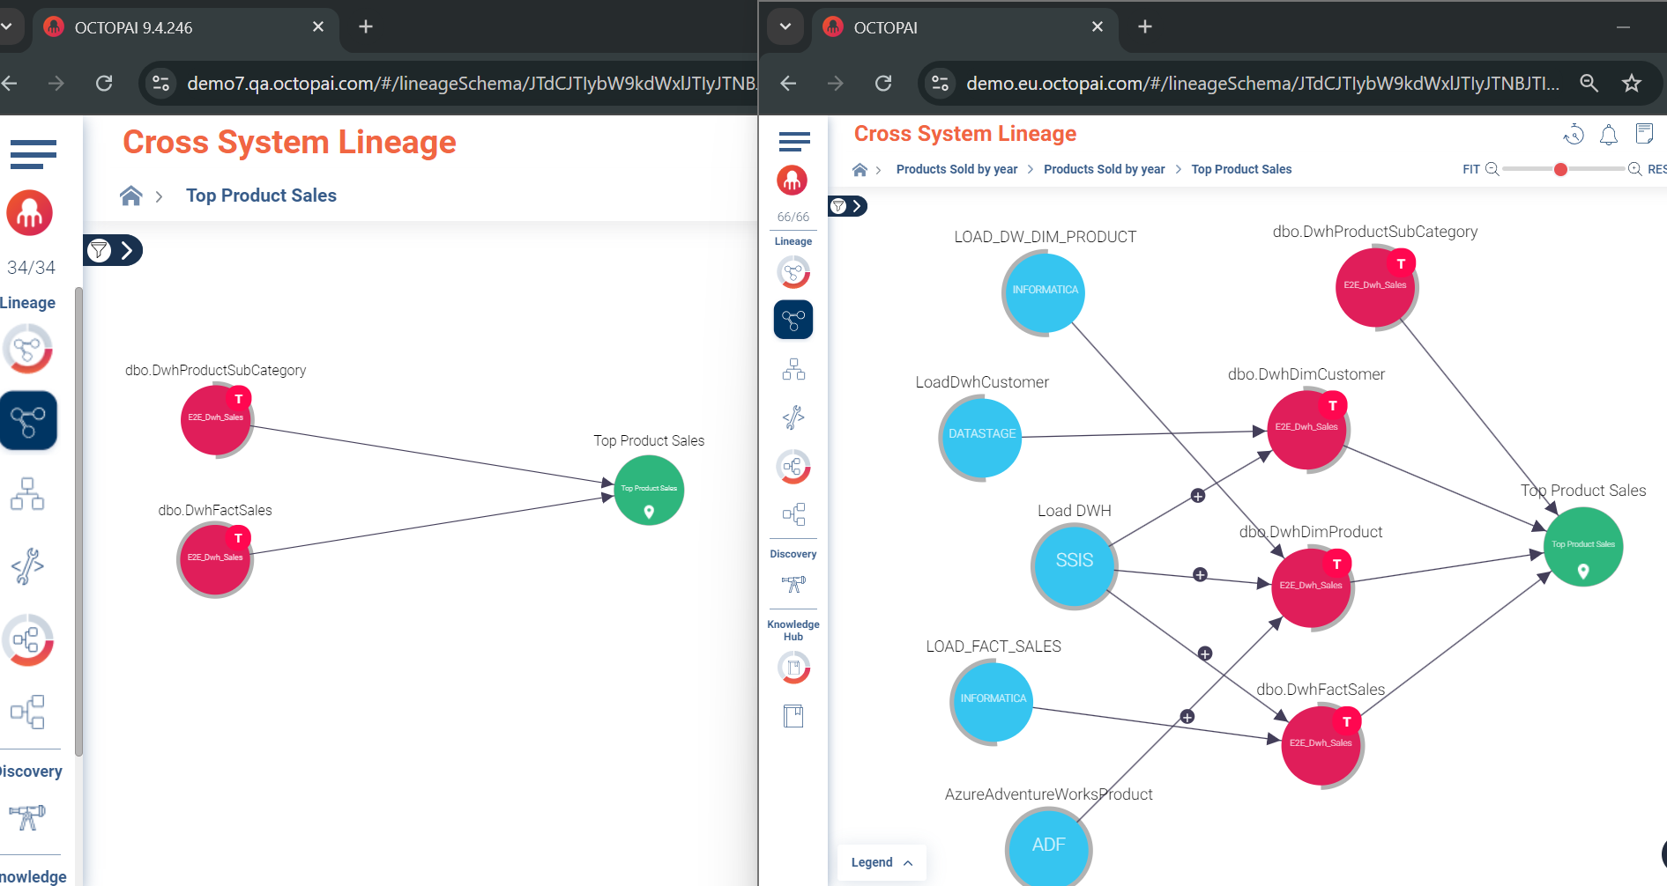Image resolution: width=1667 pixels, height=886 pixels.
Task: Expand the Legend panel
Action: click(x=882, y=862)
